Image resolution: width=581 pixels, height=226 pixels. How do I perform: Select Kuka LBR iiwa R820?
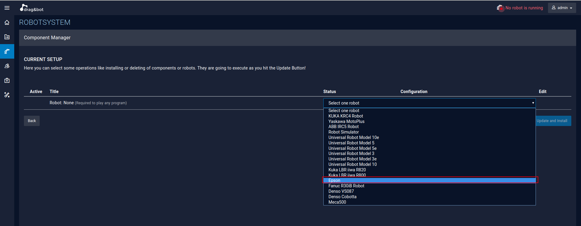(x=429, y=170)
